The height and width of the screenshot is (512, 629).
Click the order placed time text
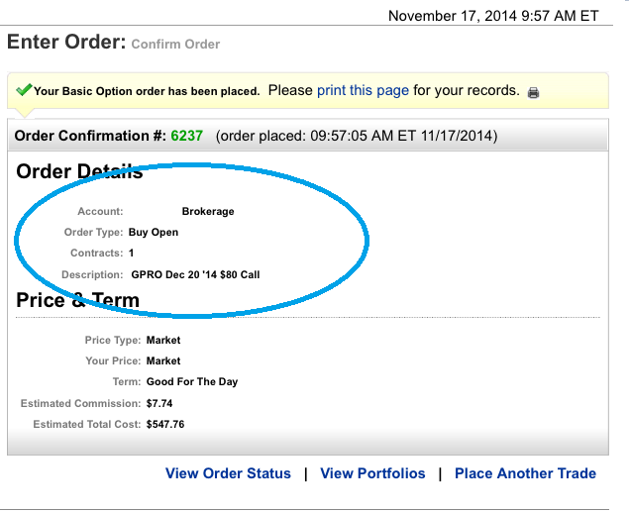point(357,136)
